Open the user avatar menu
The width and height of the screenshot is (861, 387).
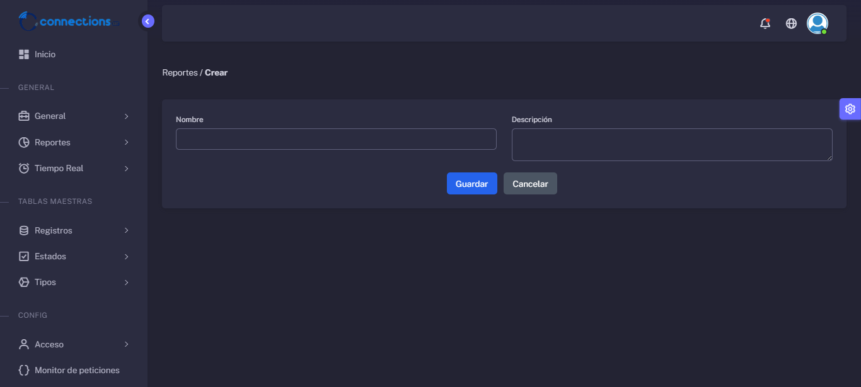click(x=818, y=23)
